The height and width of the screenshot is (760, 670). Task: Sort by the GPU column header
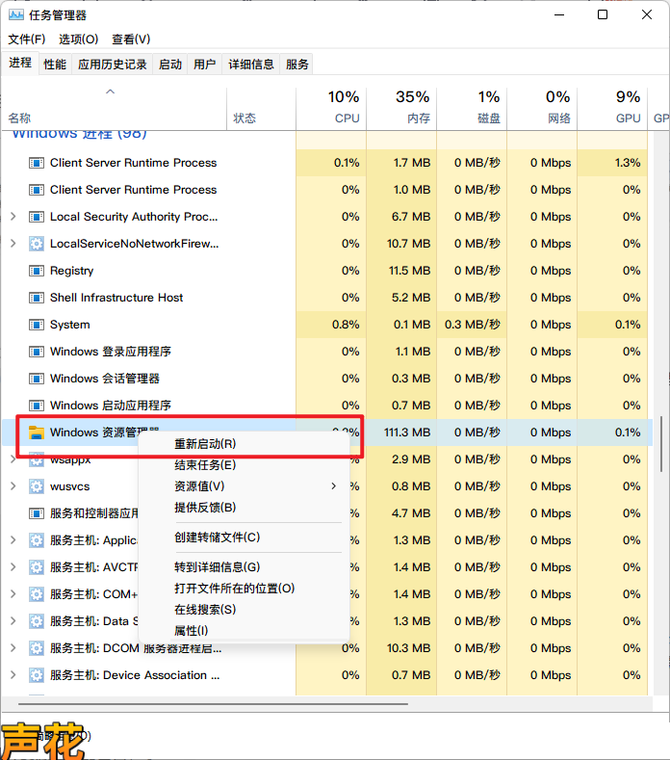coord(612,109)
